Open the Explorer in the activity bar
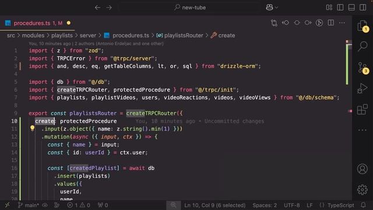Image resolution: width=373 pixels, height=210 pixels. [x=363, y=26]
